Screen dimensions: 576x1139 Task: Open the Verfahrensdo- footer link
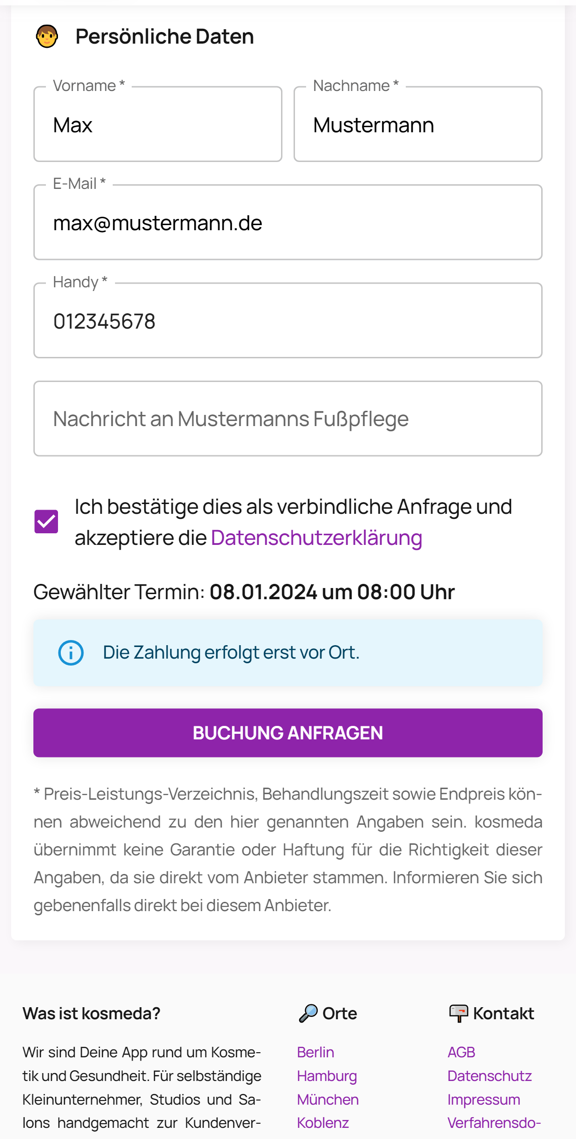click(x=494, y=1123)
